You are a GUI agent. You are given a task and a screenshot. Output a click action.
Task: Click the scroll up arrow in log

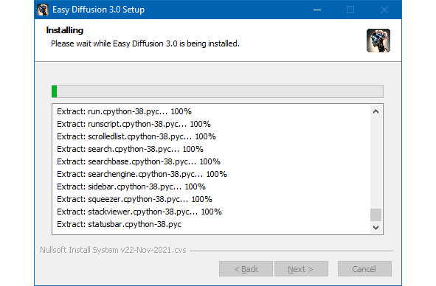(x=376, y=111)
